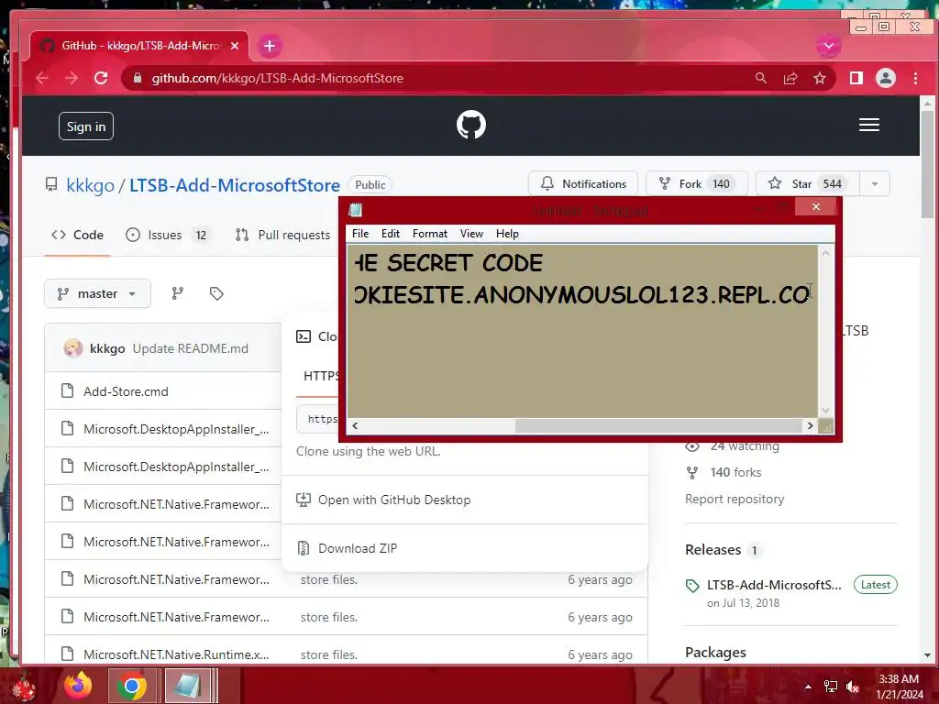
Task: Switch to Chrome on the taskbar
Action: (132, 686)
